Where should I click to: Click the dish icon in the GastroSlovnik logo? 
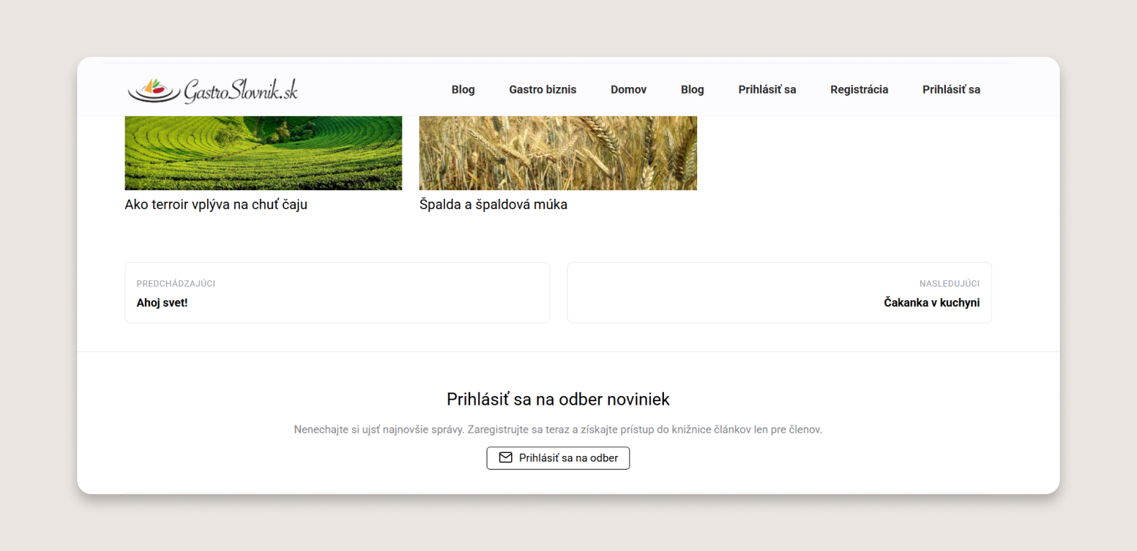[x=154, y=90]
